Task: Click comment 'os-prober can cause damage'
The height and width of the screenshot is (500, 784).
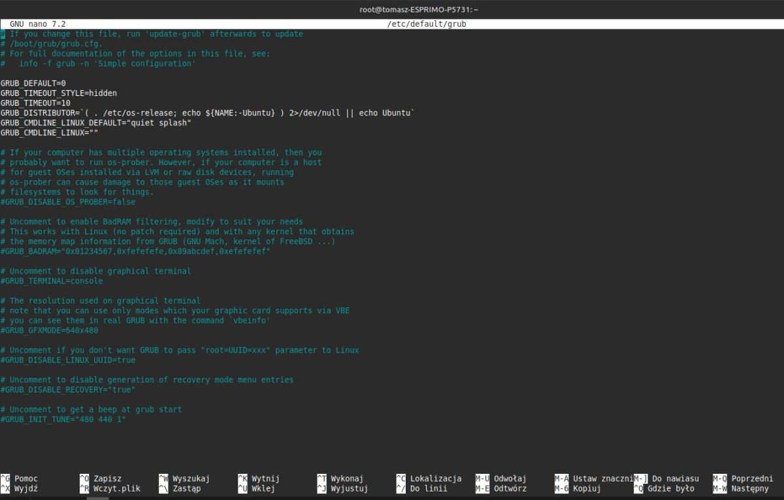Action: point(142,182)
